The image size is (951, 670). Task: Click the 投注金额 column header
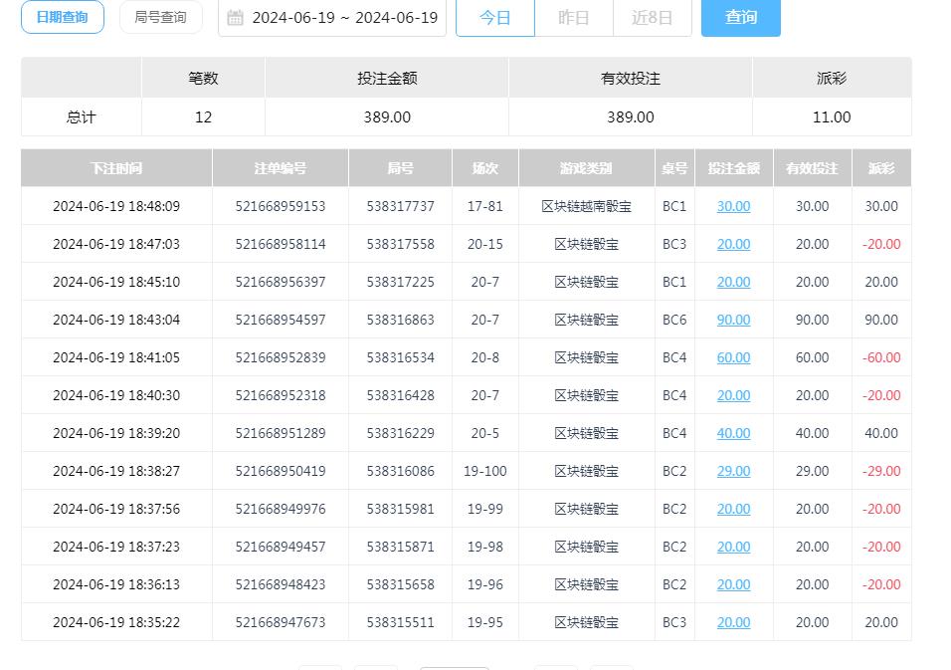tap(733, 167)
